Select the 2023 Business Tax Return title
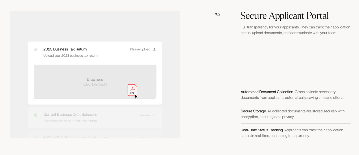 (x=65, y=49)
